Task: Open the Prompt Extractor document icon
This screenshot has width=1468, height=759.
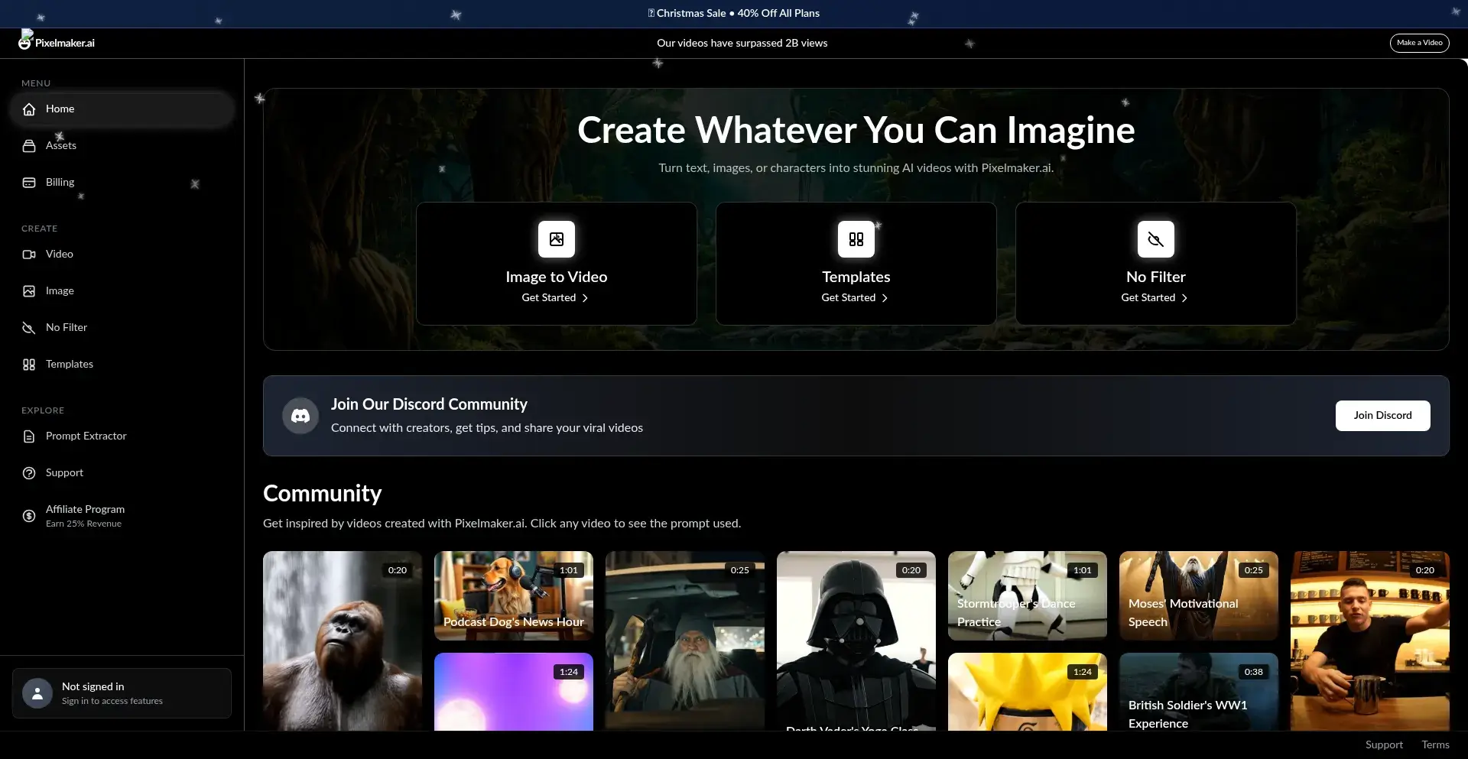Action: [28, 436]
